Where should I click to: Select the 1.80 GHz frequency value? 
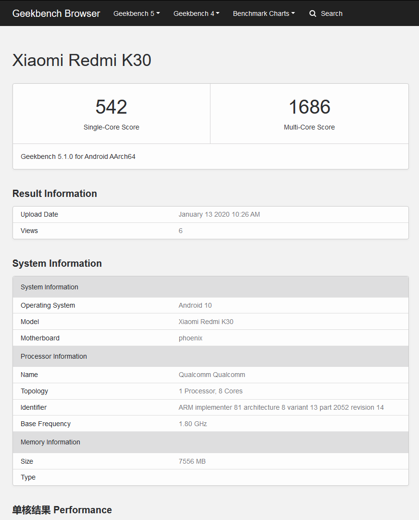[193, 424]
